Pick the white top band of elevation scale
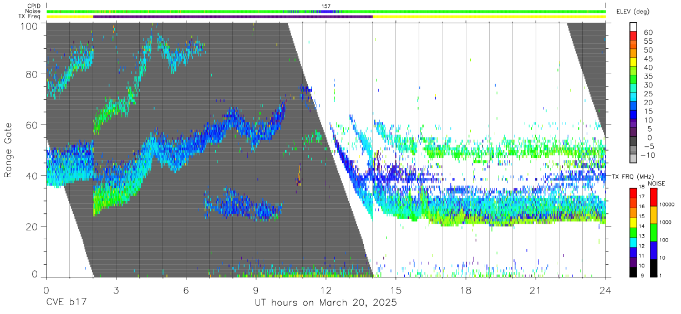Image resolution: width=681 pixels, height=314 pixels. point(633,27)
